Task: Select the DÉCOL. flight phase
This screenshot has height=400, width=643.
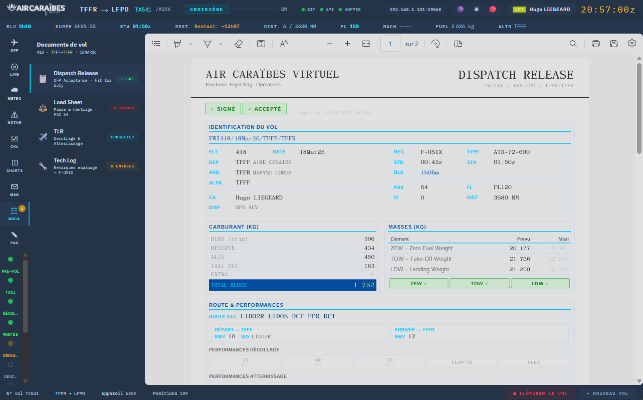Action: [x=11, y=308]
